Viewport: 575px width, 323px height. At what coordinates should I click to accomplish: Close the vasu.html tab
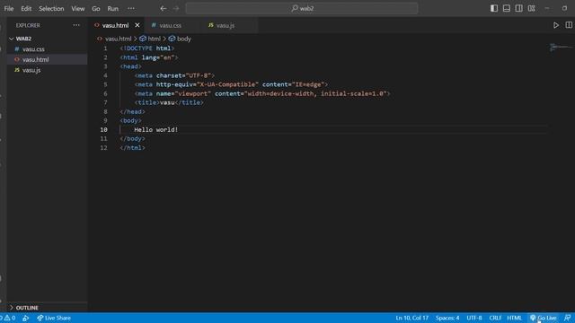coord(137,25)
